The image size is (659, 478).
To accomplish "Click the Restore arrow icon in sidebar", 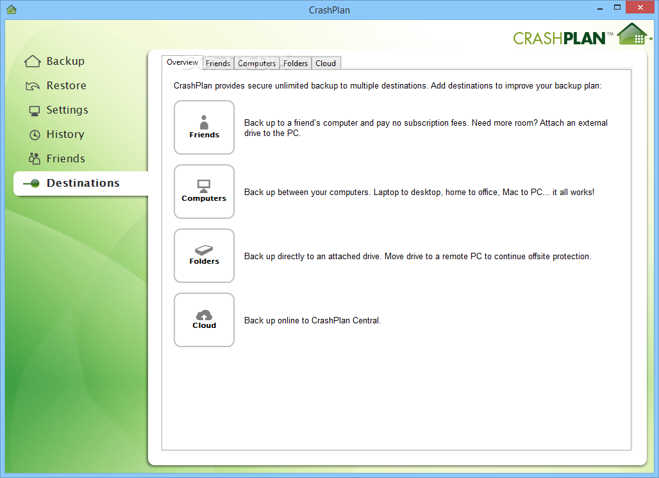I will (32, 86).
